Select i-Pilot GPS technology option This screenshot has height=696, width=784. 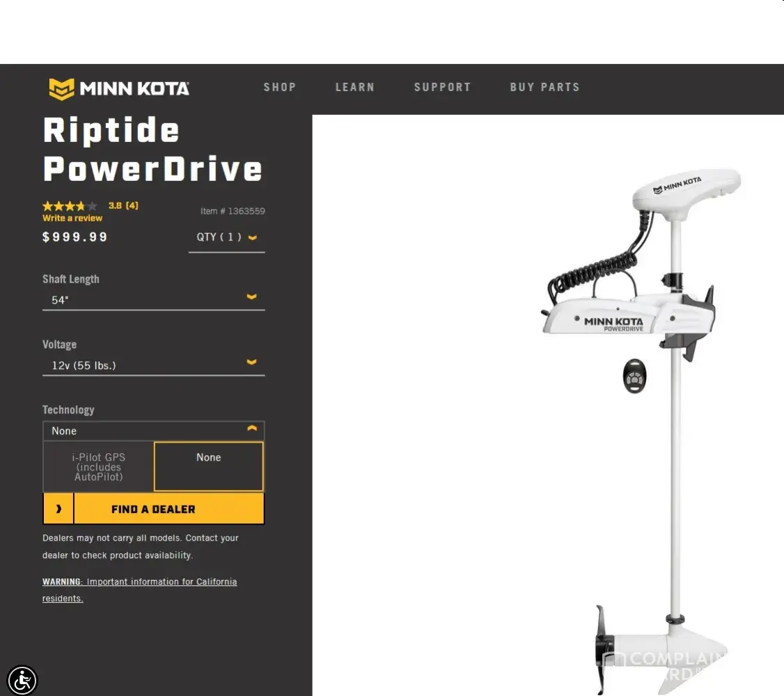pos(98,466)
